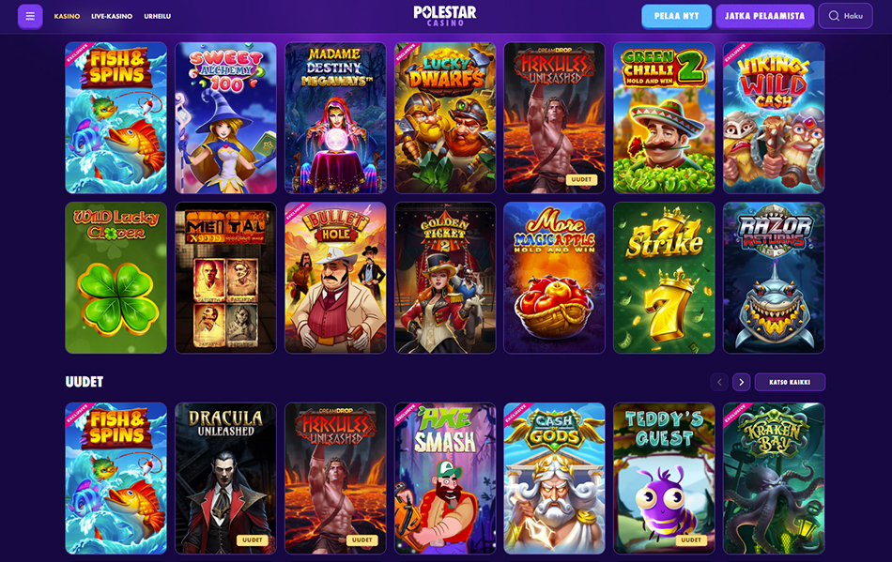This screenshot has width=892, height=562.
Task: Open Teddy's Quest game
Action: click(664, 478)
